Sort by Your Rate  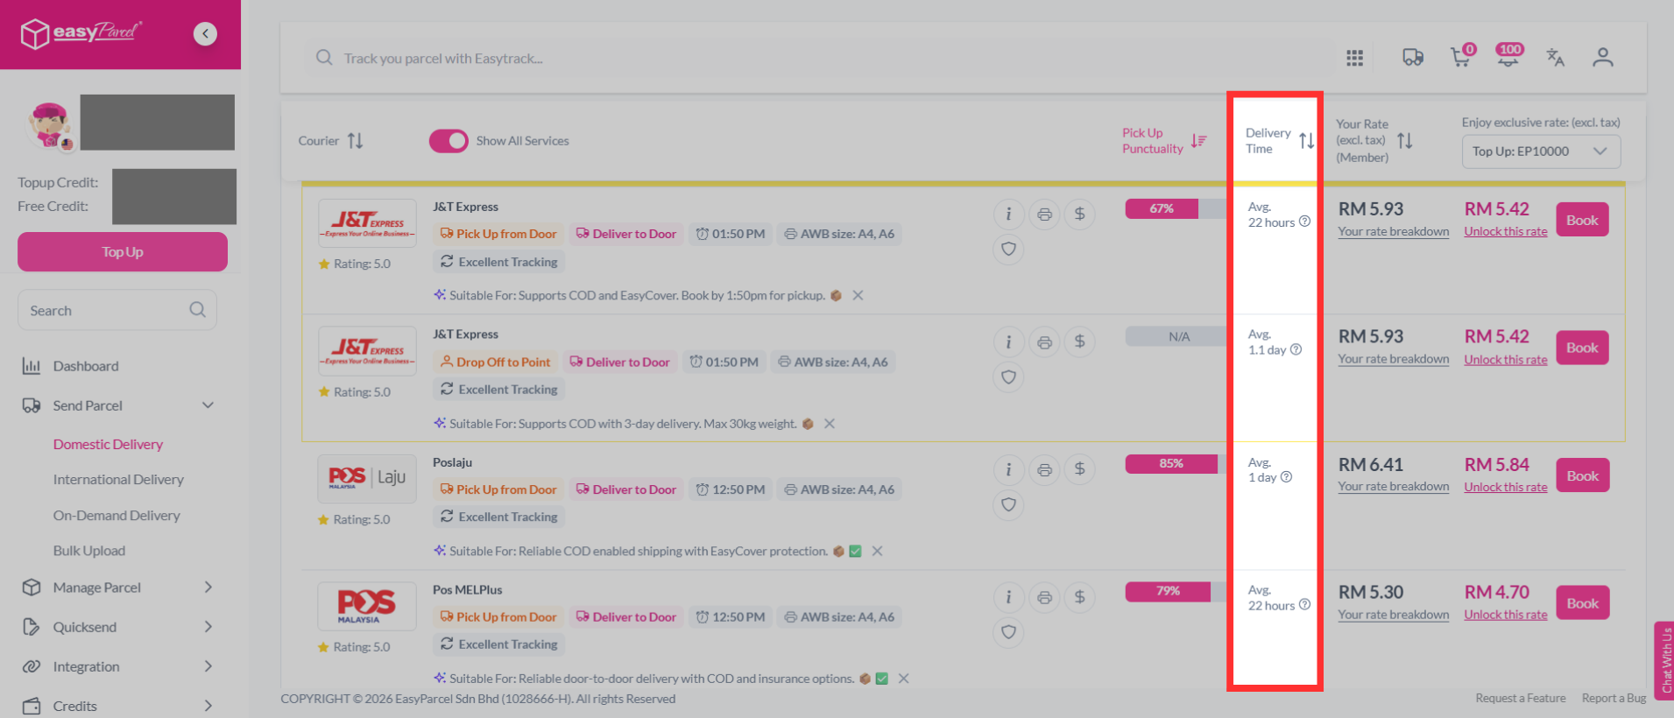coord(1405,141)
